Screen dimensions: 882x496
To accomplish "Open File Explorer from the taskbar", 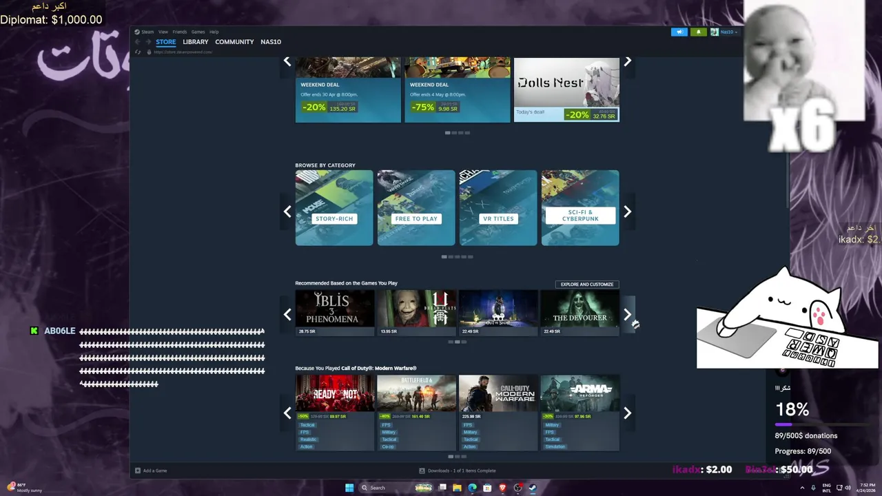I will coord(457,488).
